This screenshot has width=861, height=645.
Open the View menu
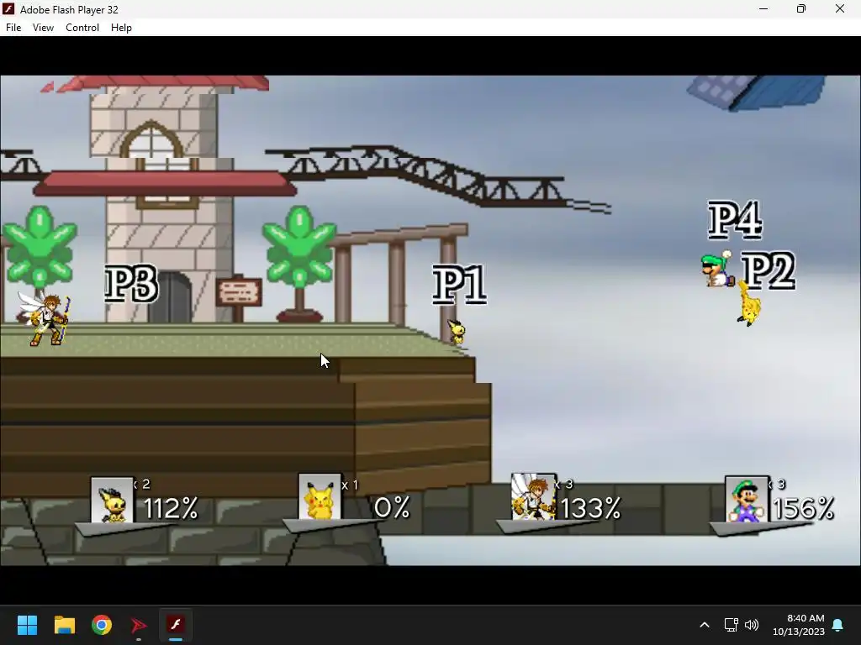pos(43,28)
